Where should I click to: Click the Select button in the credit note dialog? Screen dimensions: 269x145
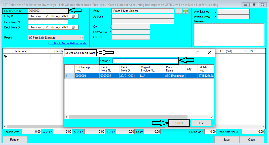pyautogui.click(x=179, y=123)
